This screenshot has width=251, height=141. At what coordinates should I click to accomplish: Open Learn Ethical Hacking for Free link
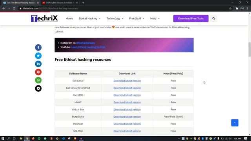coord(88,47)
